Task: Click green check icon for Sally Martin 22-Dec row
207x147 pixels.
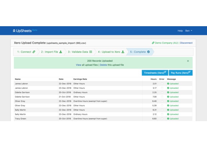Action: tap(168, 110)
